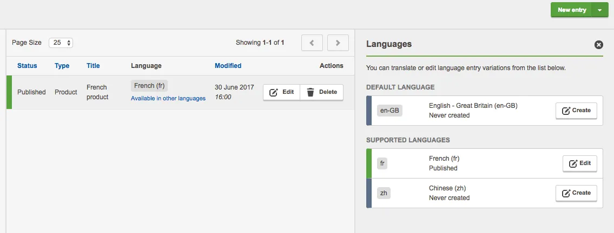
Task: Edit the French (fr) language variation
Action: 579,163
